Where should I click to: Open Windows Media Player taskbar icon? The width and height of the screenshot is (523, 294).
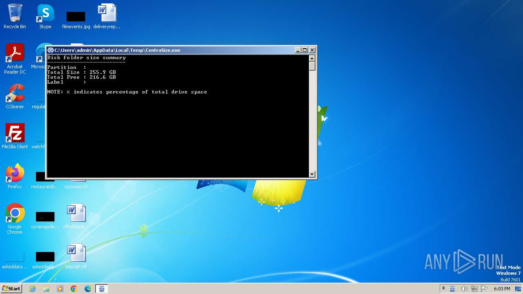tap(60, 289)
